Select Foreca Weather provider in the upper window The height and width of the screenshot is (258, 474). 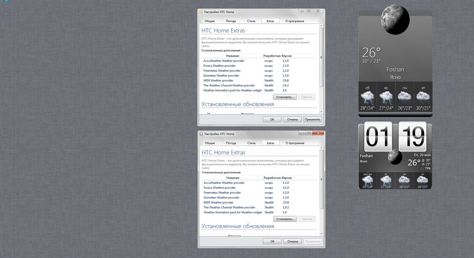click(259, 66)
